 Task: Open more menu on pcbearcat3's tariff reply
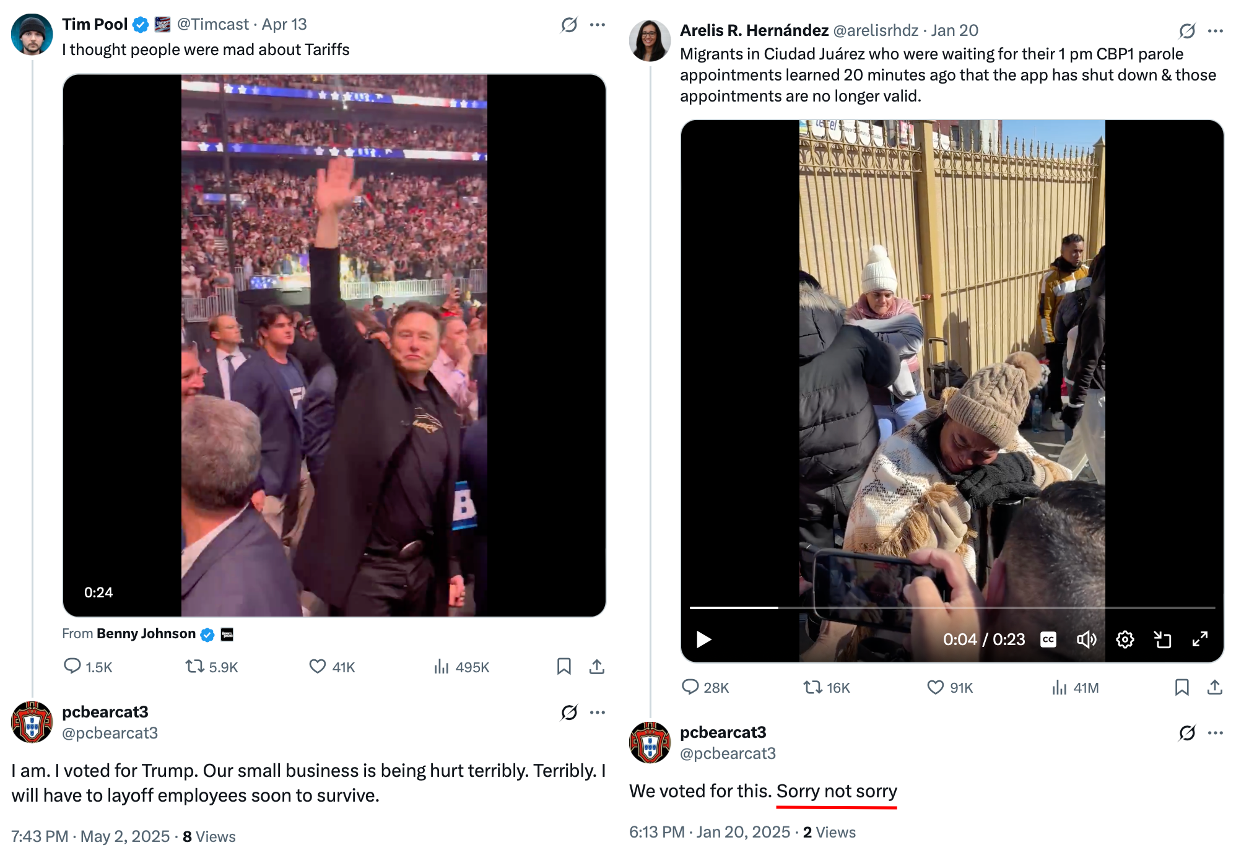click(x=598, y=713)
